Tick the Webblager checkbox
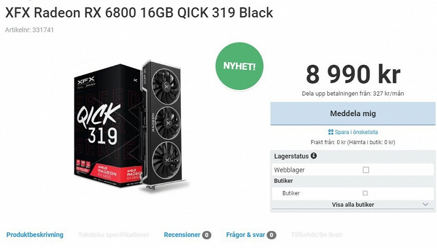The height and width of the screenshot is (248, 437). coord(366,170)
